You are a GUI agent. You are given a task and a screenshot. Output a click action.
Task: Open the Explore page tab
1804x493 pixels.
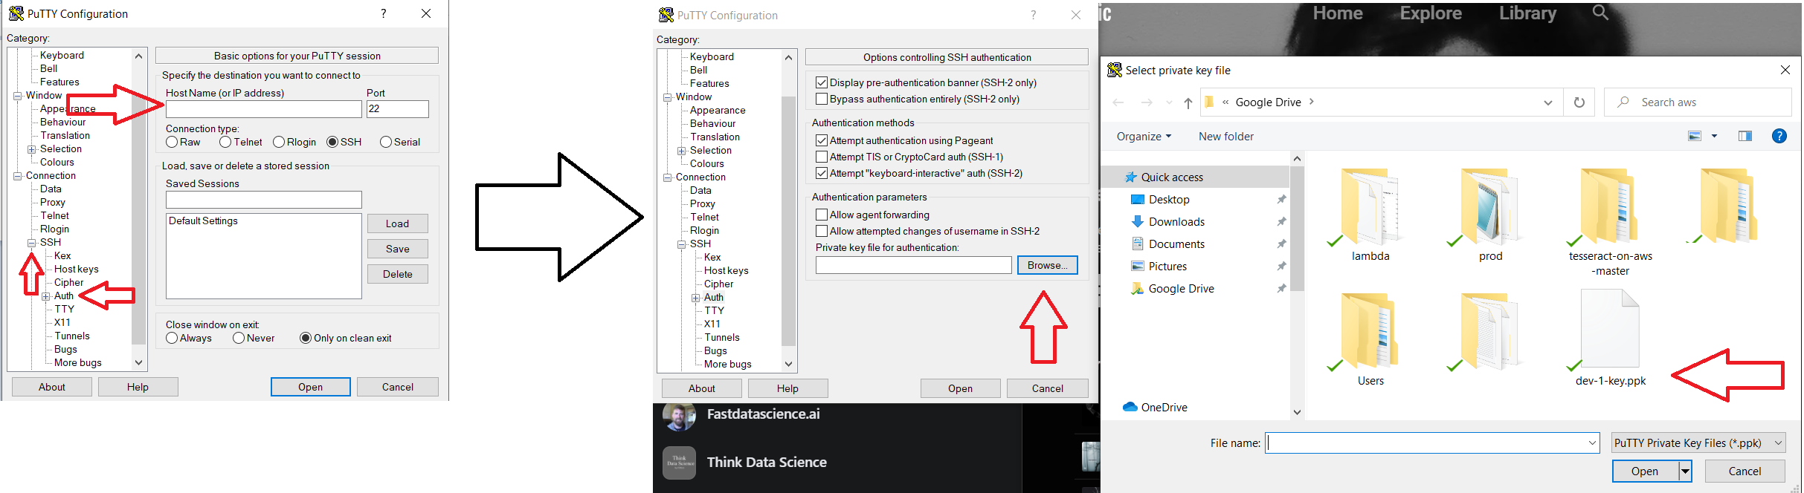(1431, 13)
